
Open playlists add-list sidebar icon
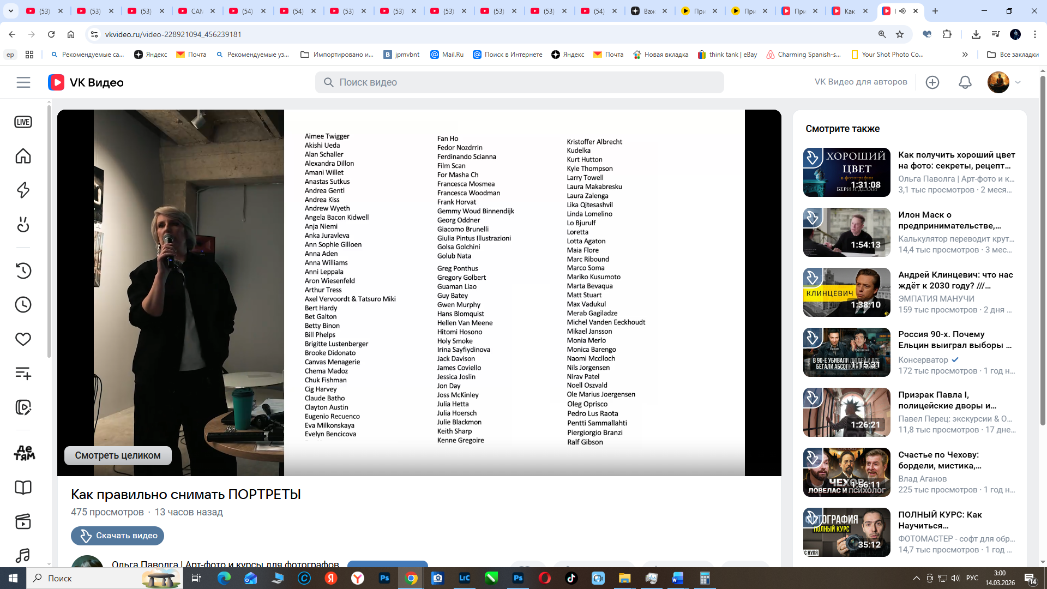pos(23,374)
